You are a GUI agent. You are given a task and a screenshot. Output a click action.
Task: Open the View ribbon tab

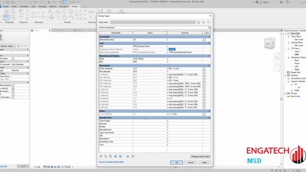pos(33,6)
